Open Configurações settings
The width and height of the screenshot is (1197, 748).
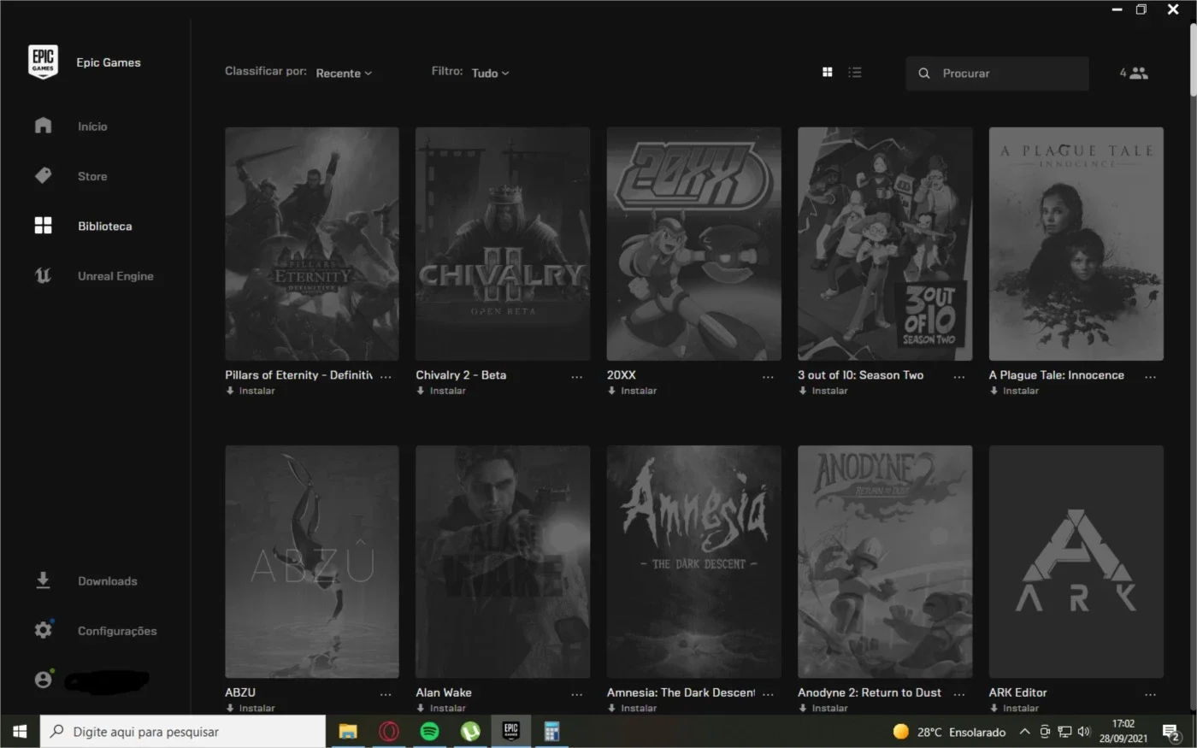coord(97,631)
